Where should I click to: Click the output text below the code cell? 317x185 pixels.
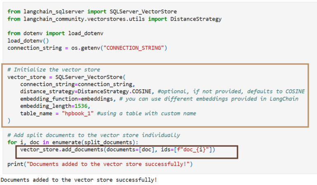(x=79, y=180)
